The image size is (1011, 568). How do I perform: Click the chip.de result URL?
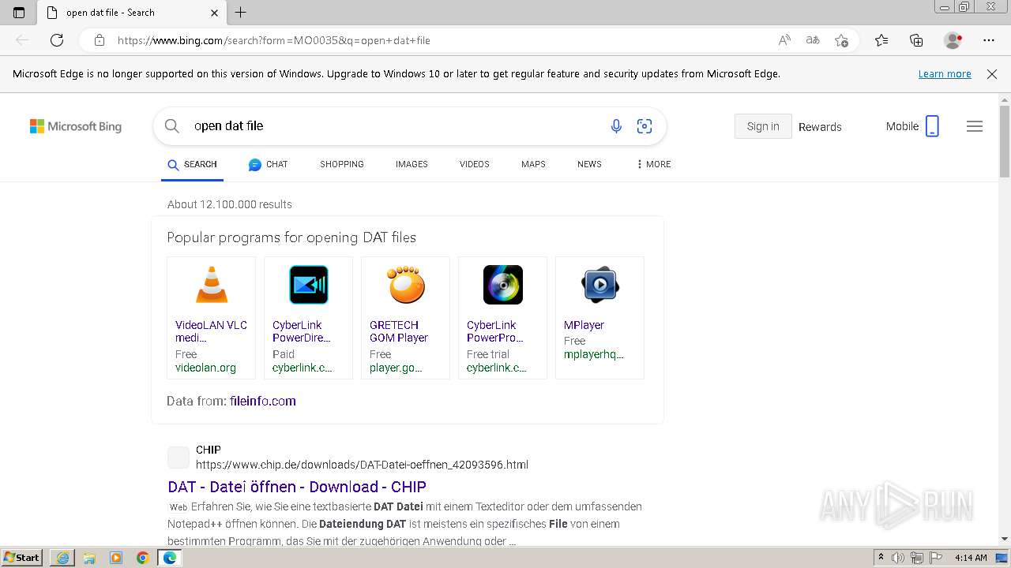pos(362,465)
